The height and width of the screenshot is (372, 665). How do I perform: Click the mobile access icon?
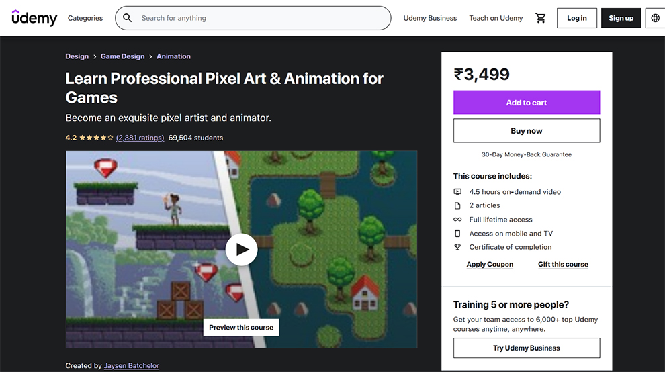click(x=457, y=234)
